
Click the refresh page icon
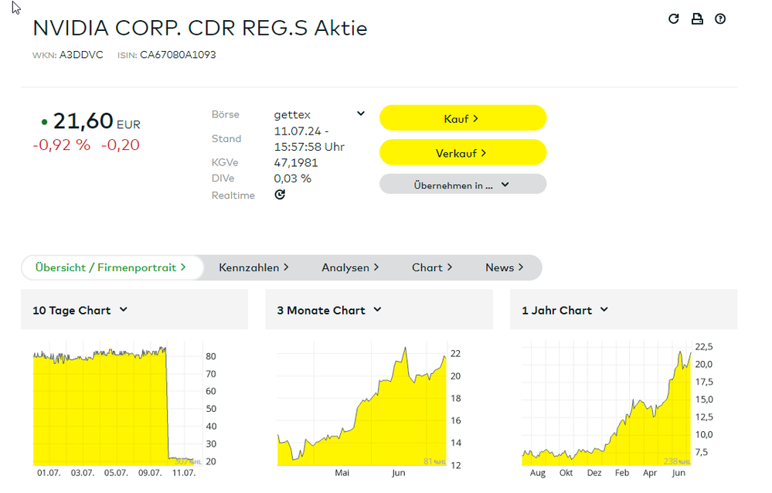coord(674,19)
